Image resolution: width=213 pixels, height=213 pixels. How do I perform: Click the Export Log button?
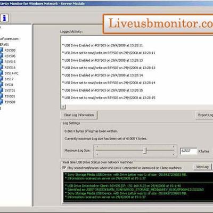(x=204, y=115)
